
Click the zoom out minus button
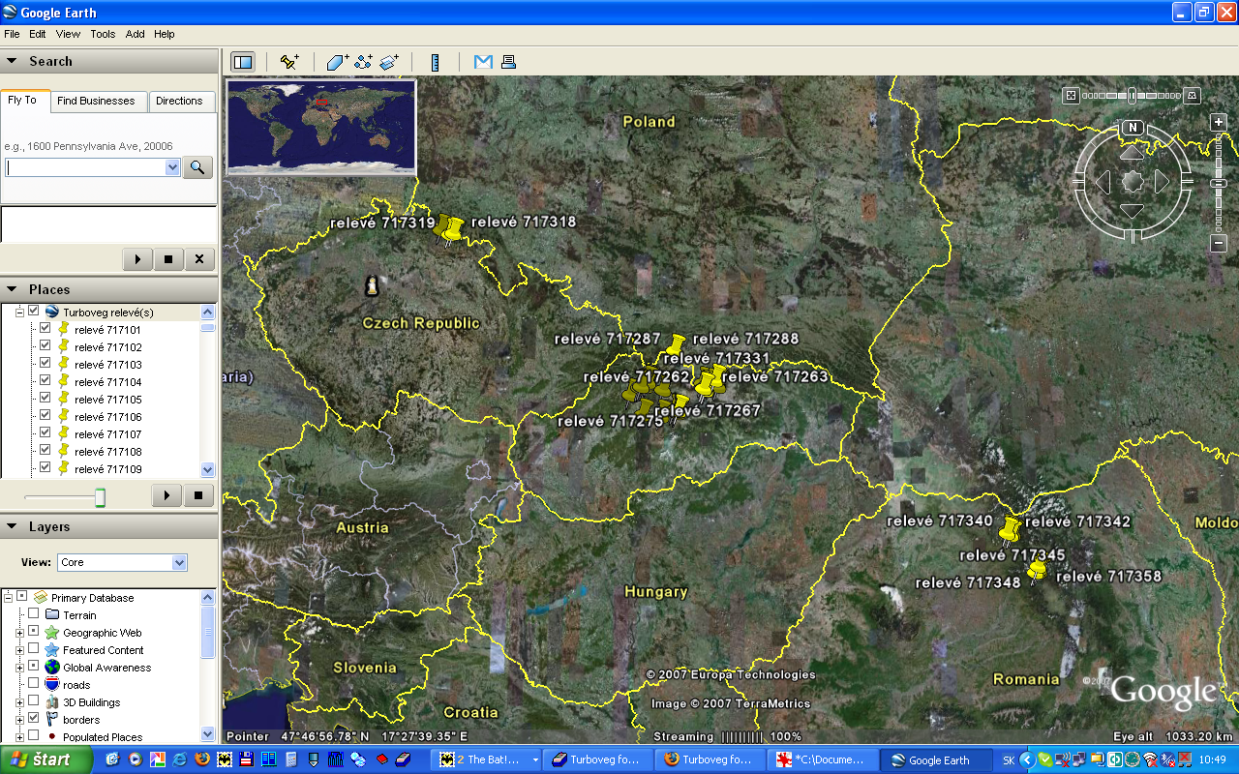pyautogui.click(x=1219, y=244)
